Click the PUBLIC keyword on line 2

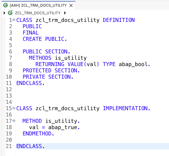point(32,27)
